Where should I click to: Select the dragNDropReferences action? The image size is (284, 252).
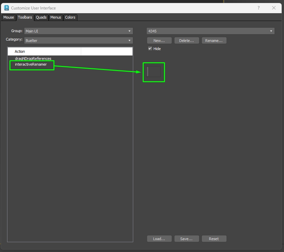33,59
